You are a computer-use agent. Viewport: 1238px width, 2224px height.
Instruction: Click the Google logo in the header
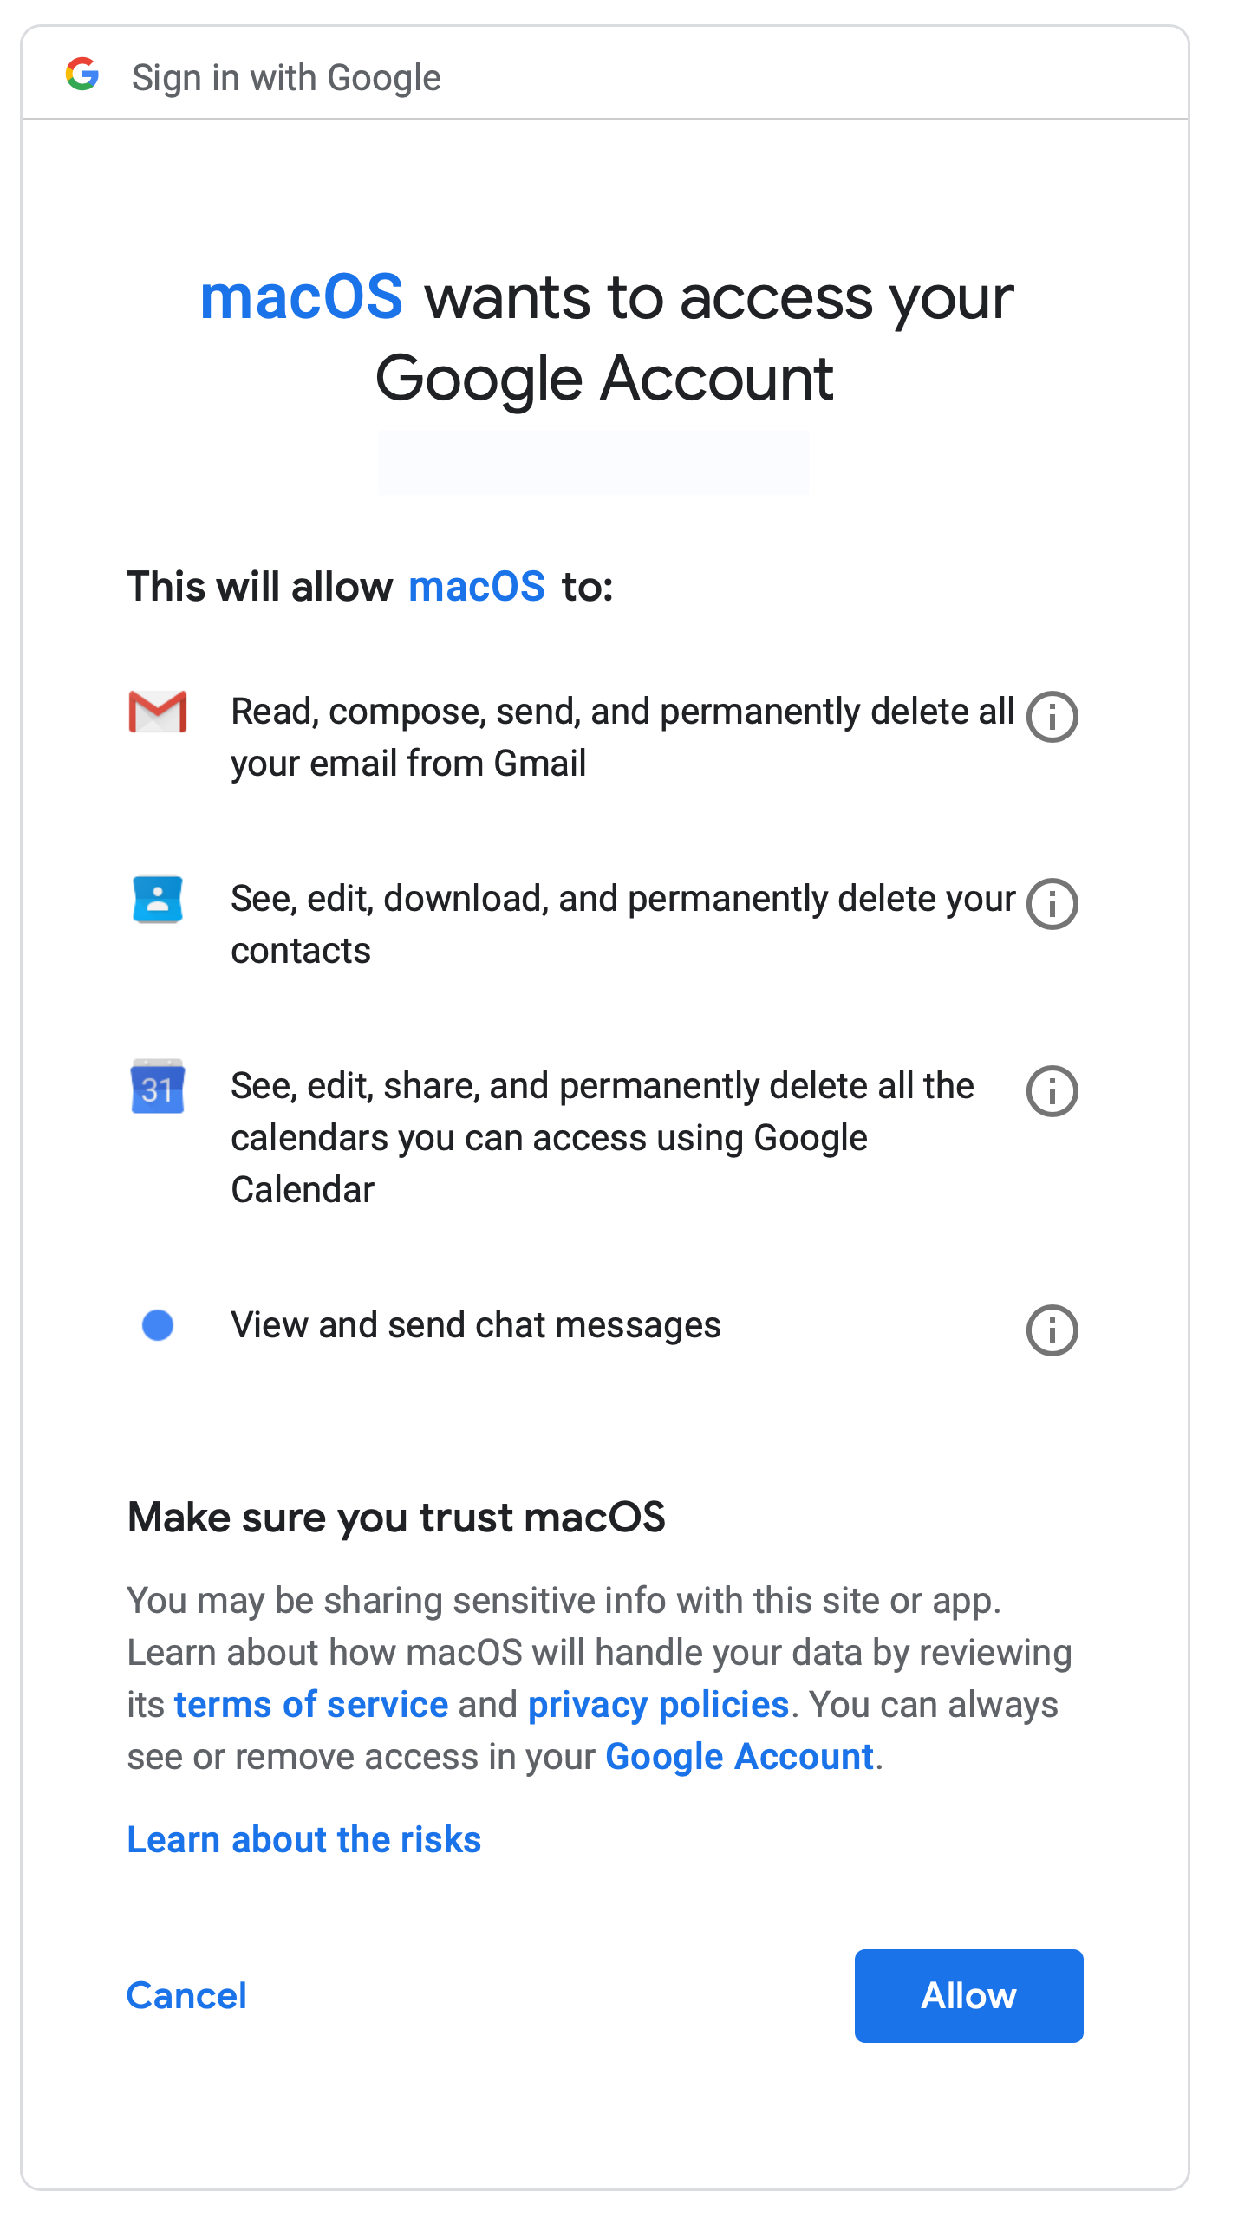coord(82,75)
